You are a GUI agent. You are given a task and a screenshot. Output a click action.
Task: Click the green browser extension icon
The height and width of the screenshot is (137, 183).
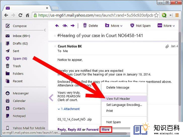click(x=164, y=15)
